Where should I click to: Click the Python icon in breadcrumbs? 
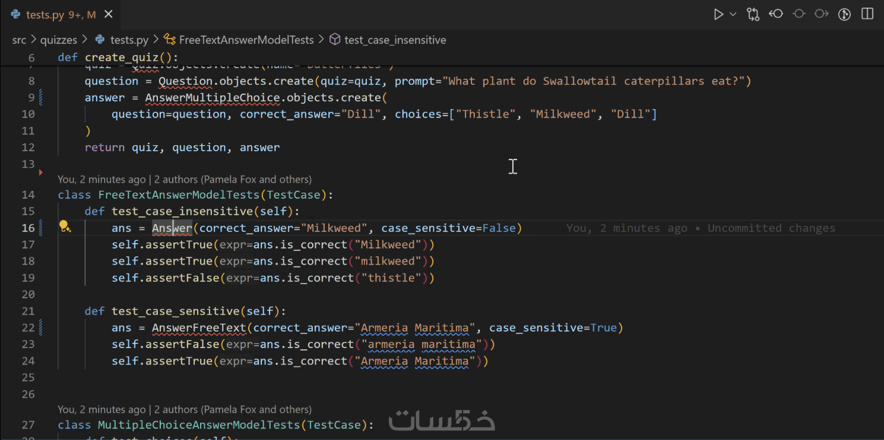pos(100,40)
